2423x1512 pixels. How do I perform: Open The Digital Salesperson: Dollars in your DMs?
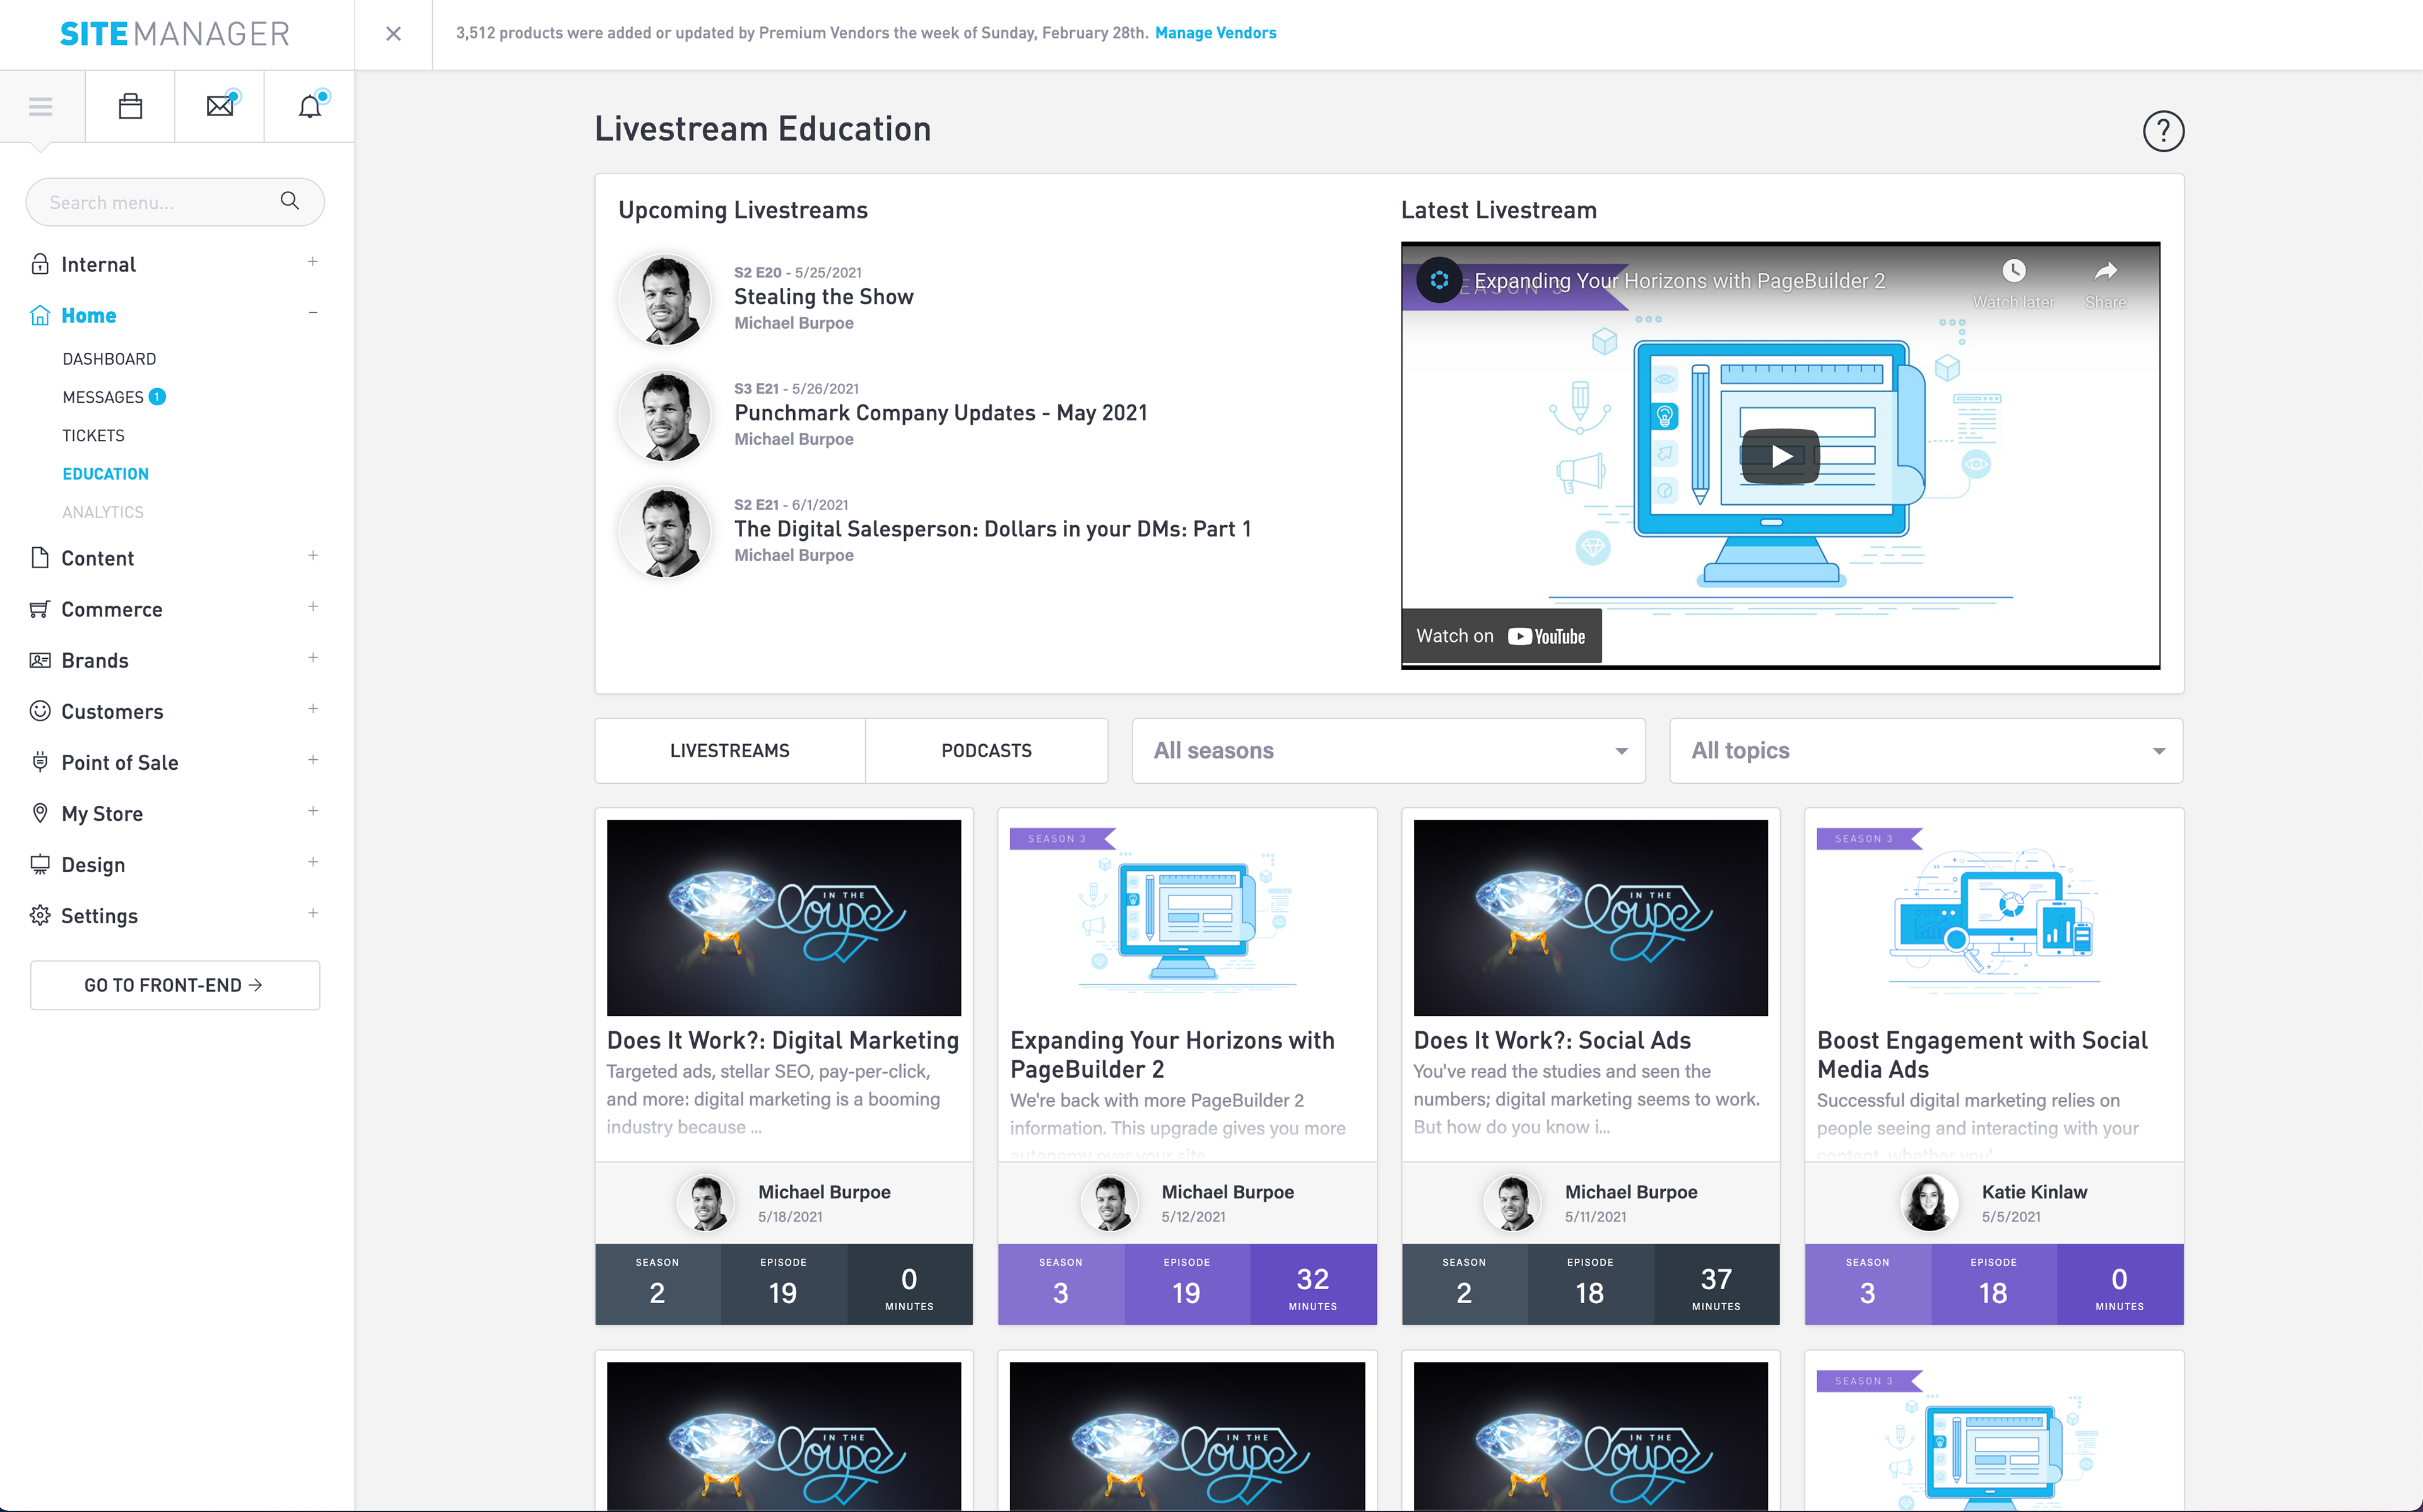[x=993, y=529]
